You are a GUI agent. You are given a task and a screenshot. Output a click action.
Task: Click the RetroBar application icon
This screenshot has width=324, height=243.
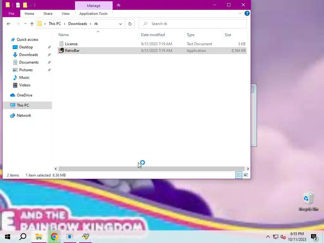pyautogui.click(x=61, y=50)
